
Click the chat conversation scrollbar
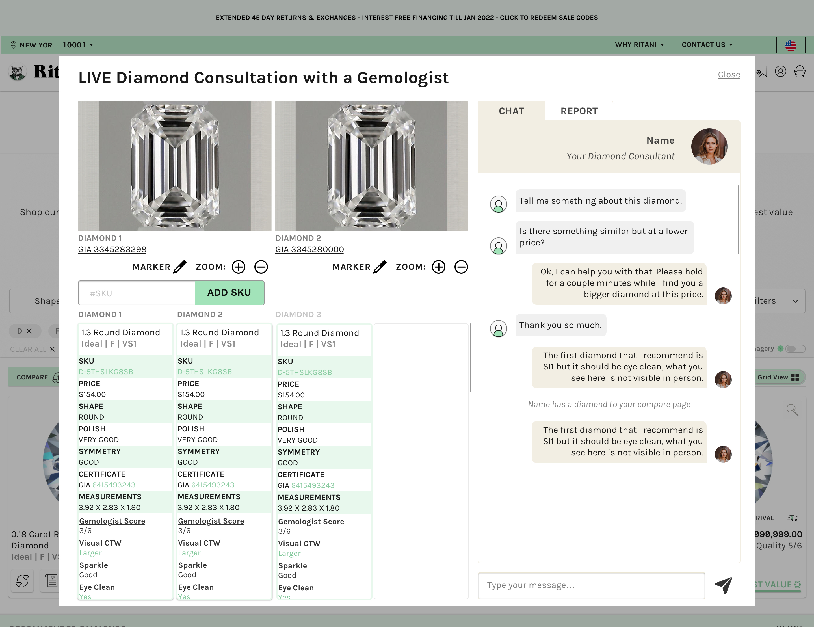pos(738,220)
